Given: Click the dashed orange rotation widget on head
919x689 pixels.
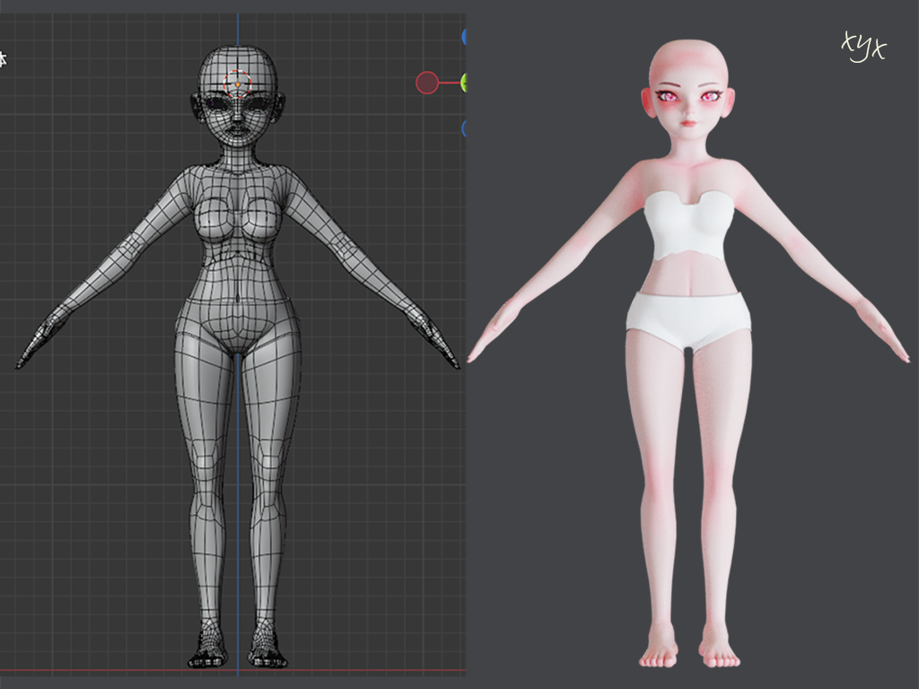Looking at the screenshot, I should 238,83.
